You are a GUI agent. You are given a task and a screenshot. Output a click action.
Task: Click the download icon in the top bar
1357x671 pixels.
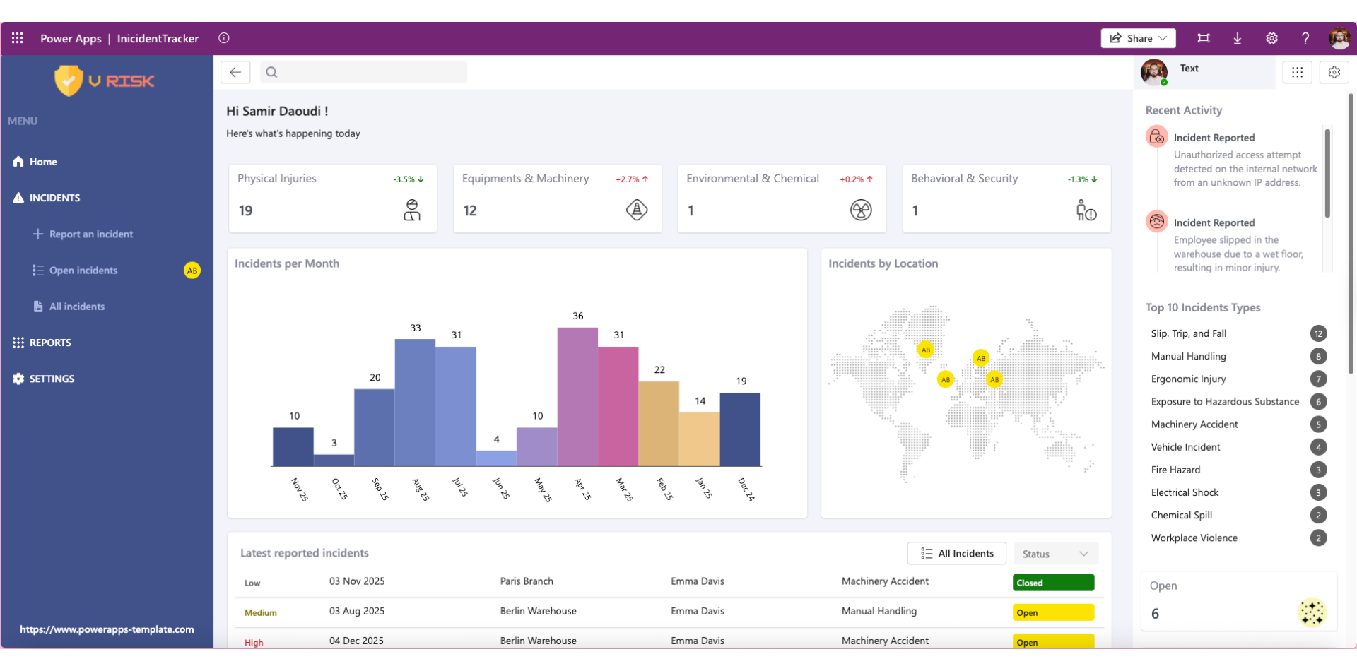[x=1237, y=38]
